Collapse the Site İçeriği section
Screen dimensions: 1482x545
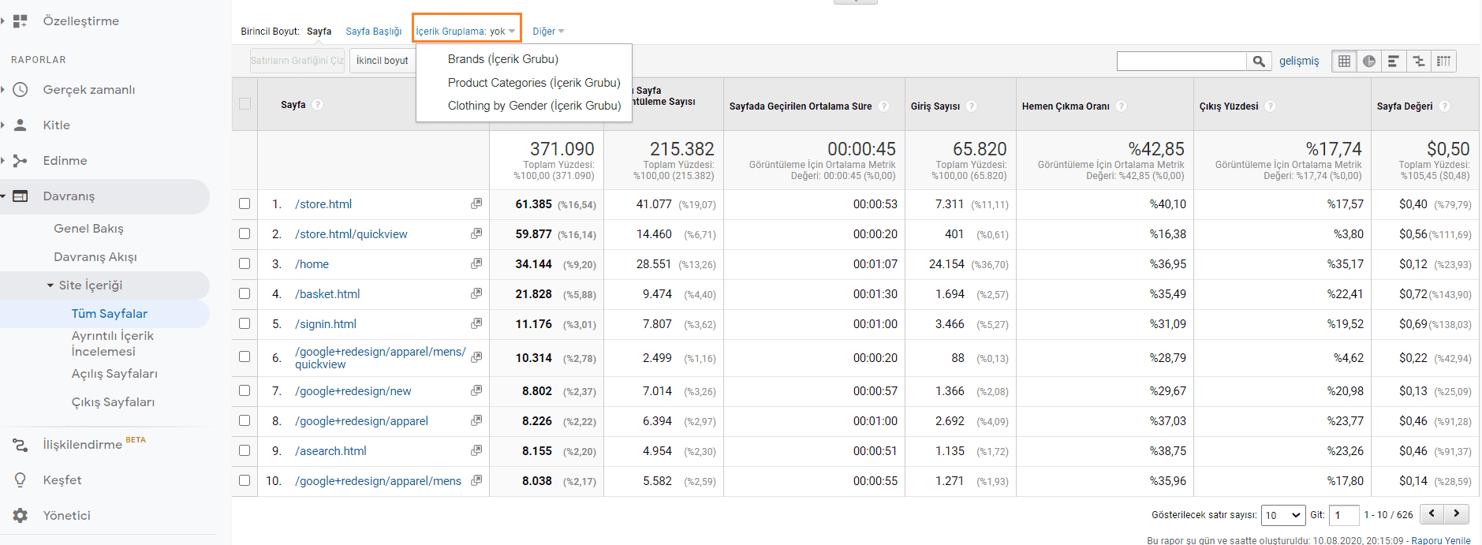51,286
